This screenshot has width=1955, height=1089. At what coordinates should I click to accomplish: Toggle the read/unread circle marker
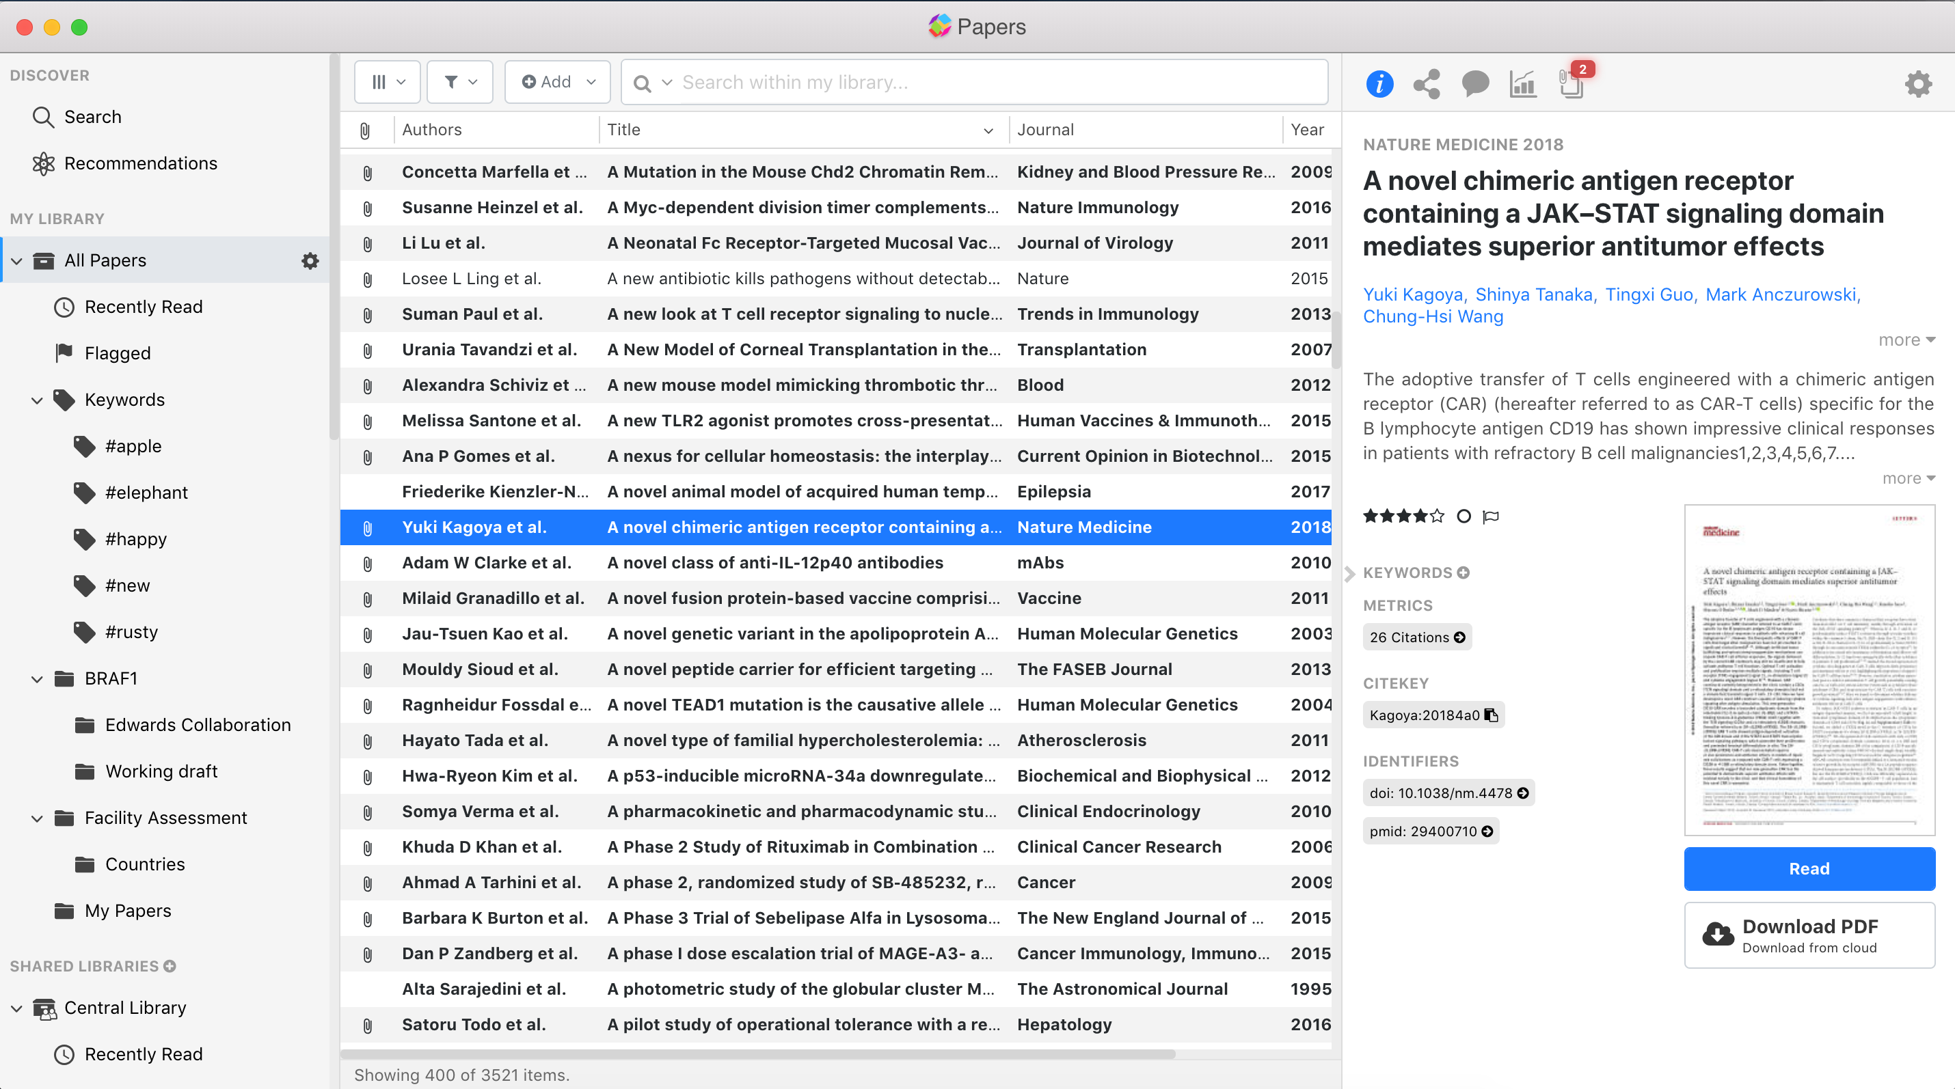1464,516
